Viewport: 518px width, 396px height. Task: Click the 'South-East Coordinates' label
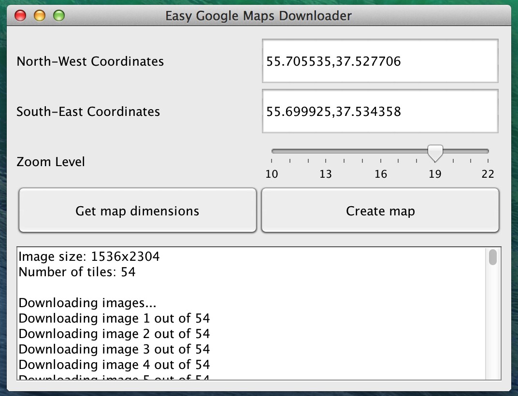tap(88, 112)
